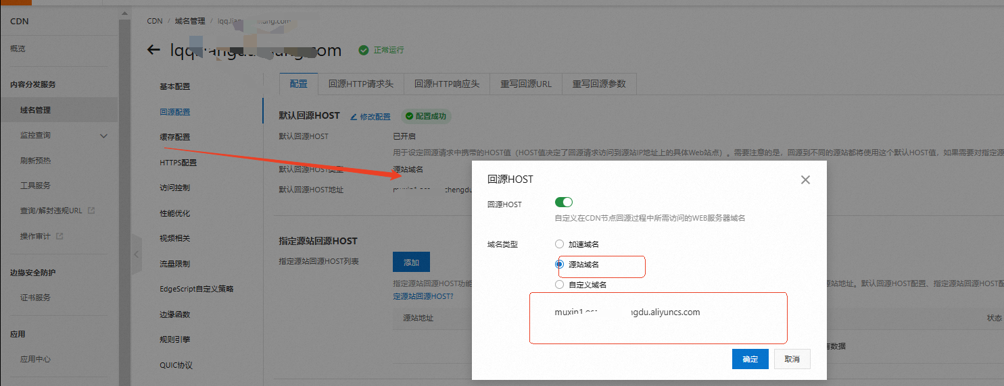
Task: Select the 加速域名 radio option
Action: pyautogui.click(x=559, y=244)
